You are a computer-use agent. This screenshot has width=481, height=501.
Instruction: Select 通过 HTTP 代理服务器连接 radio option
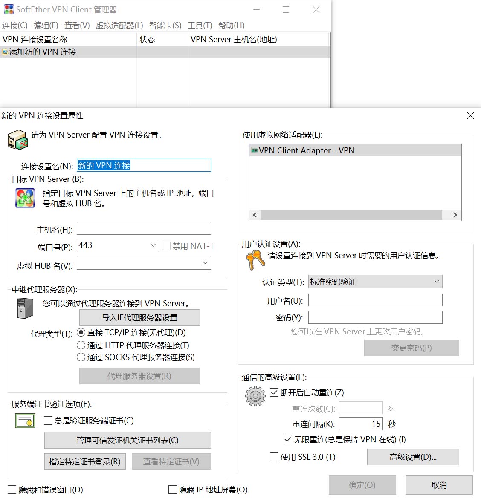(81, 345)
